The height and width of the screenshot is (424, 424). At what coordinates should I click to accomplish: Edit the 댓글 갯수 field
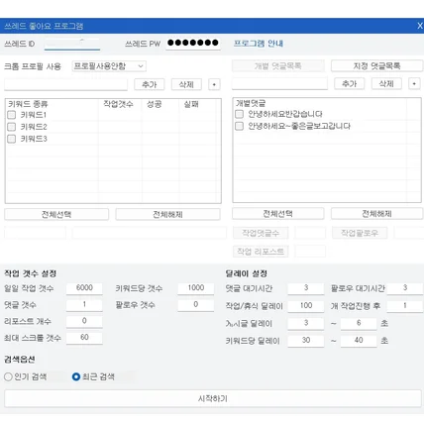tap(84, 304)
